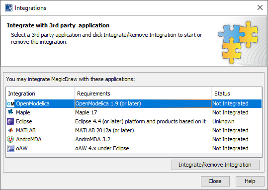
Task: Click Integrate/Remove Integration button
Action: 215,165
